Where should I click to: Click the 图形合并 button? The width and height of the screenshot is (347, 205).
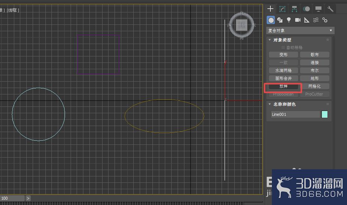click(x=284, y=79)
